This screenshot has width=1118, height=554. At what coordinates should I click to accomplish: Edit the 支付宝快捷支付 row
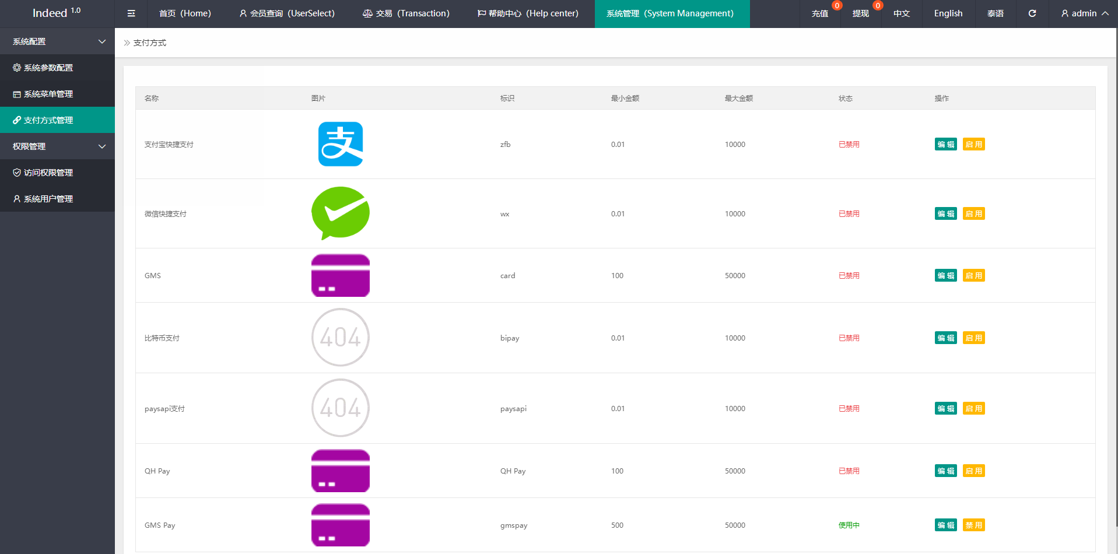pos(946,144)
